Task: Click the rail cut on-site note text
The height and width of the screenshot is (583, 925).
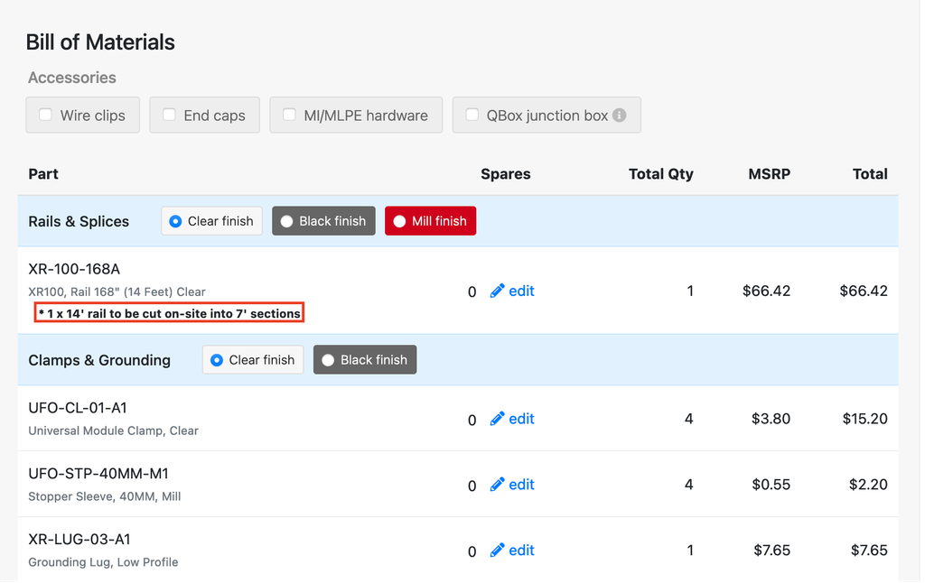Action: pyautogui.click(x=169, y=313)
